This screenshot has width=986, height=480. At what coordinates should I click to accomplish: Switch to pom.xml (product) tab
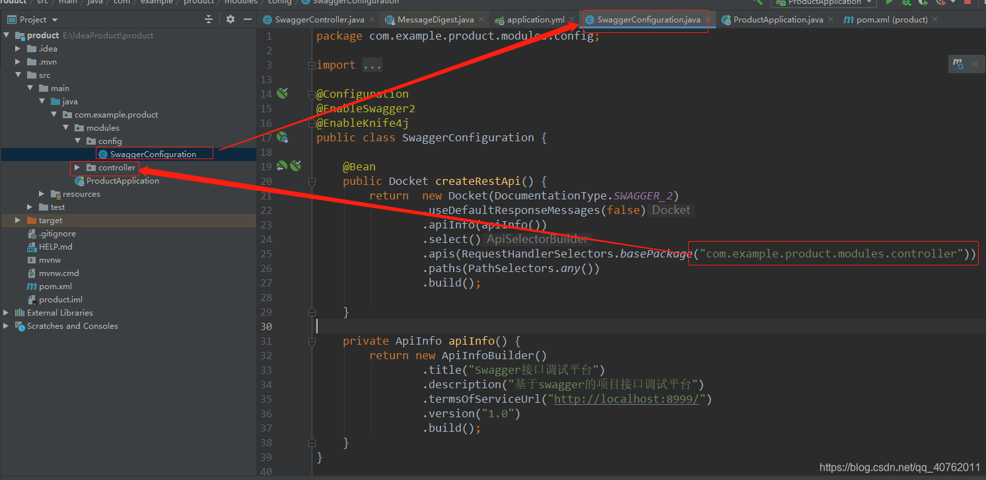pos(892,20)
